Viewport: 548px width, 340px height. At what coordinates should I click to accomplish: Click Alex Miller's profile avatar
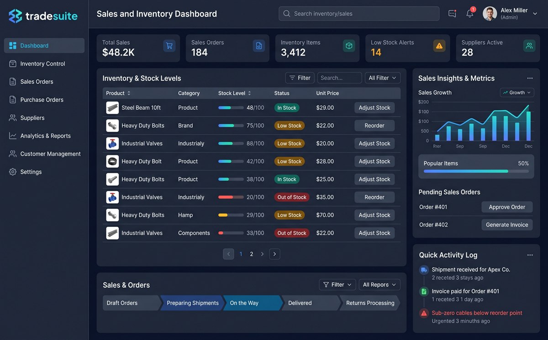490,14
